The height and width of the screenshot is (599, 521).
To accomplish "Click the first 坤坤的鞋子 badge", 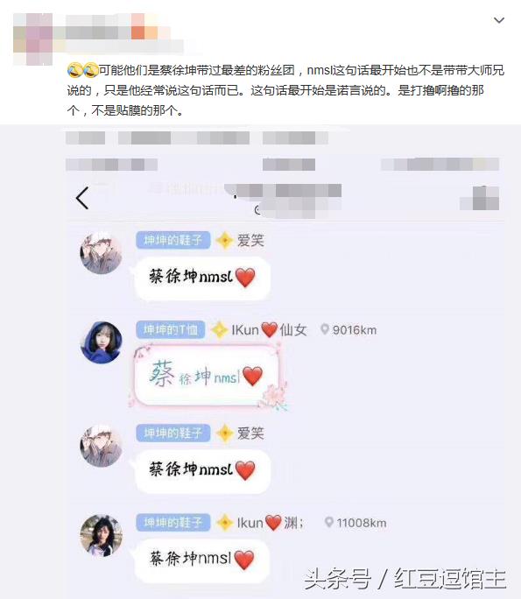I will coord(173,240).
